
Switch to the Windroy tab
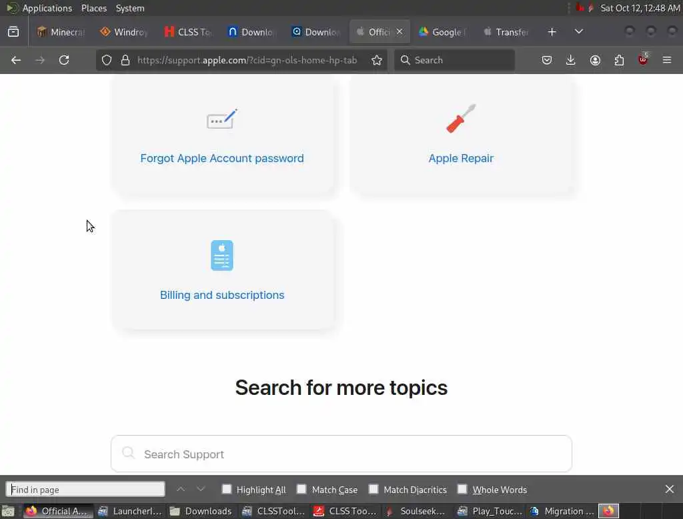(x=124, y=32)
